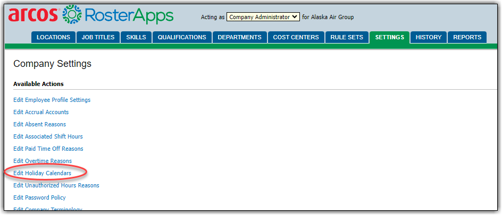
Task: Click the Edit Holiday Calendars link
Action: 42,173
